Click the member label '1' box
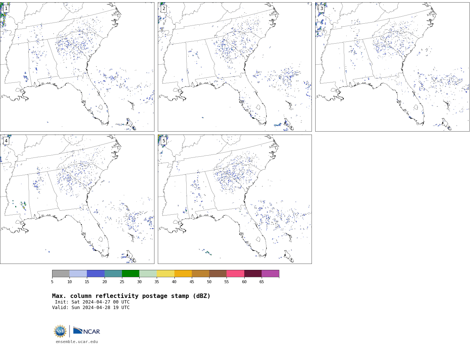The width and height of the screenshot is (473, 346). (6, 9)
